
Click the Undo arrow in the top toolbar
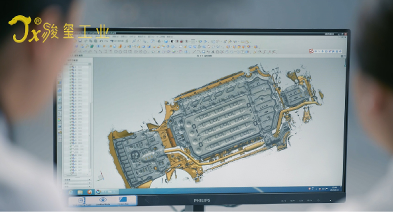(x=101, y=41)
